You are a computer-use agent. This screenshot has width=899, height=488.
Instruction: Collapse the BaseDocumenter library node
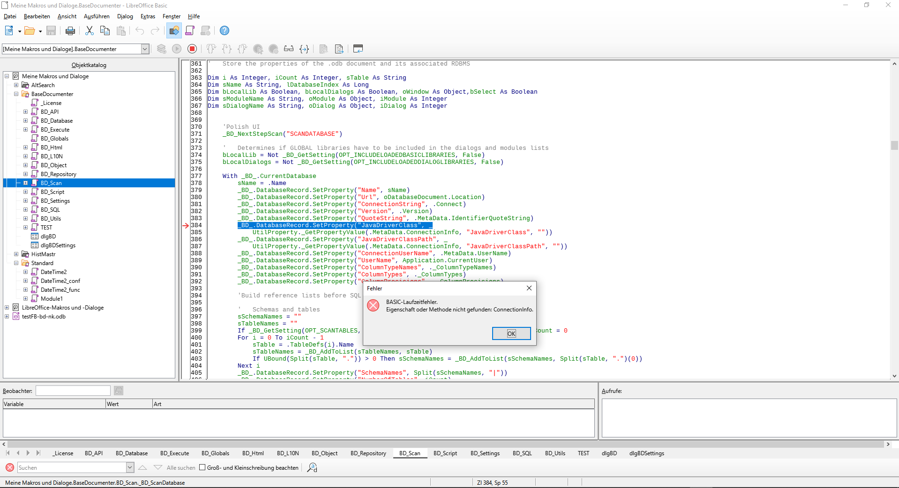[x=16, y=94]
